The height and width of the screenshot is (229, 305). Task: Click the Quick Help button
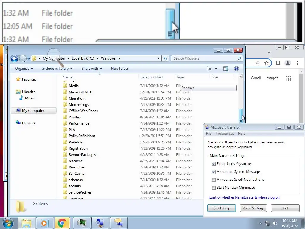click(221, 208)
